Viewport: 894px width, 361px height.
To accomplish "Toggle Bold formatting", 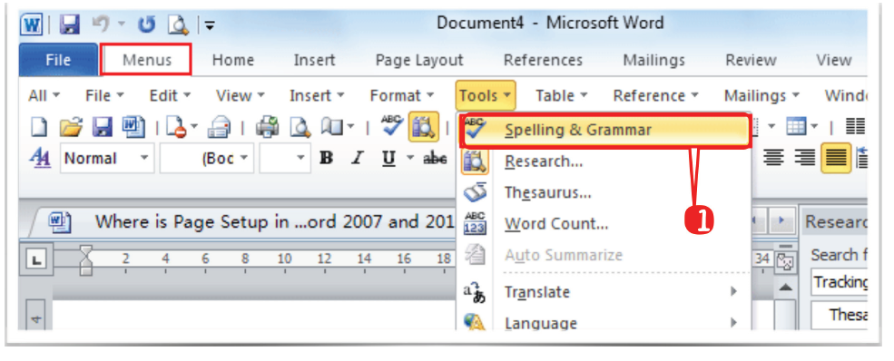I will tap(326, 159).
